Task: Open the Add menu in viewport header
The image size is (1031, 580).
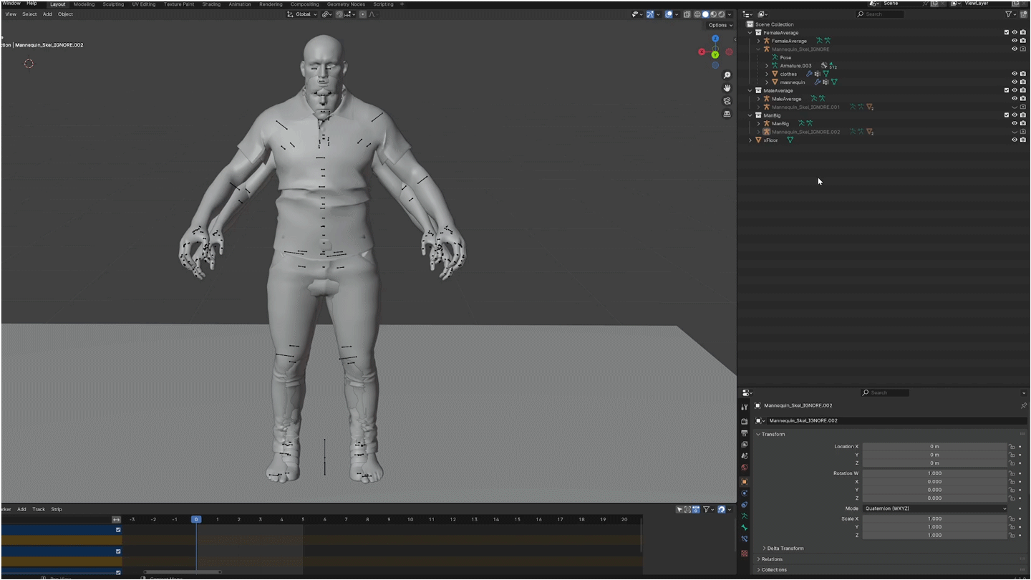Action: point(47,14)
